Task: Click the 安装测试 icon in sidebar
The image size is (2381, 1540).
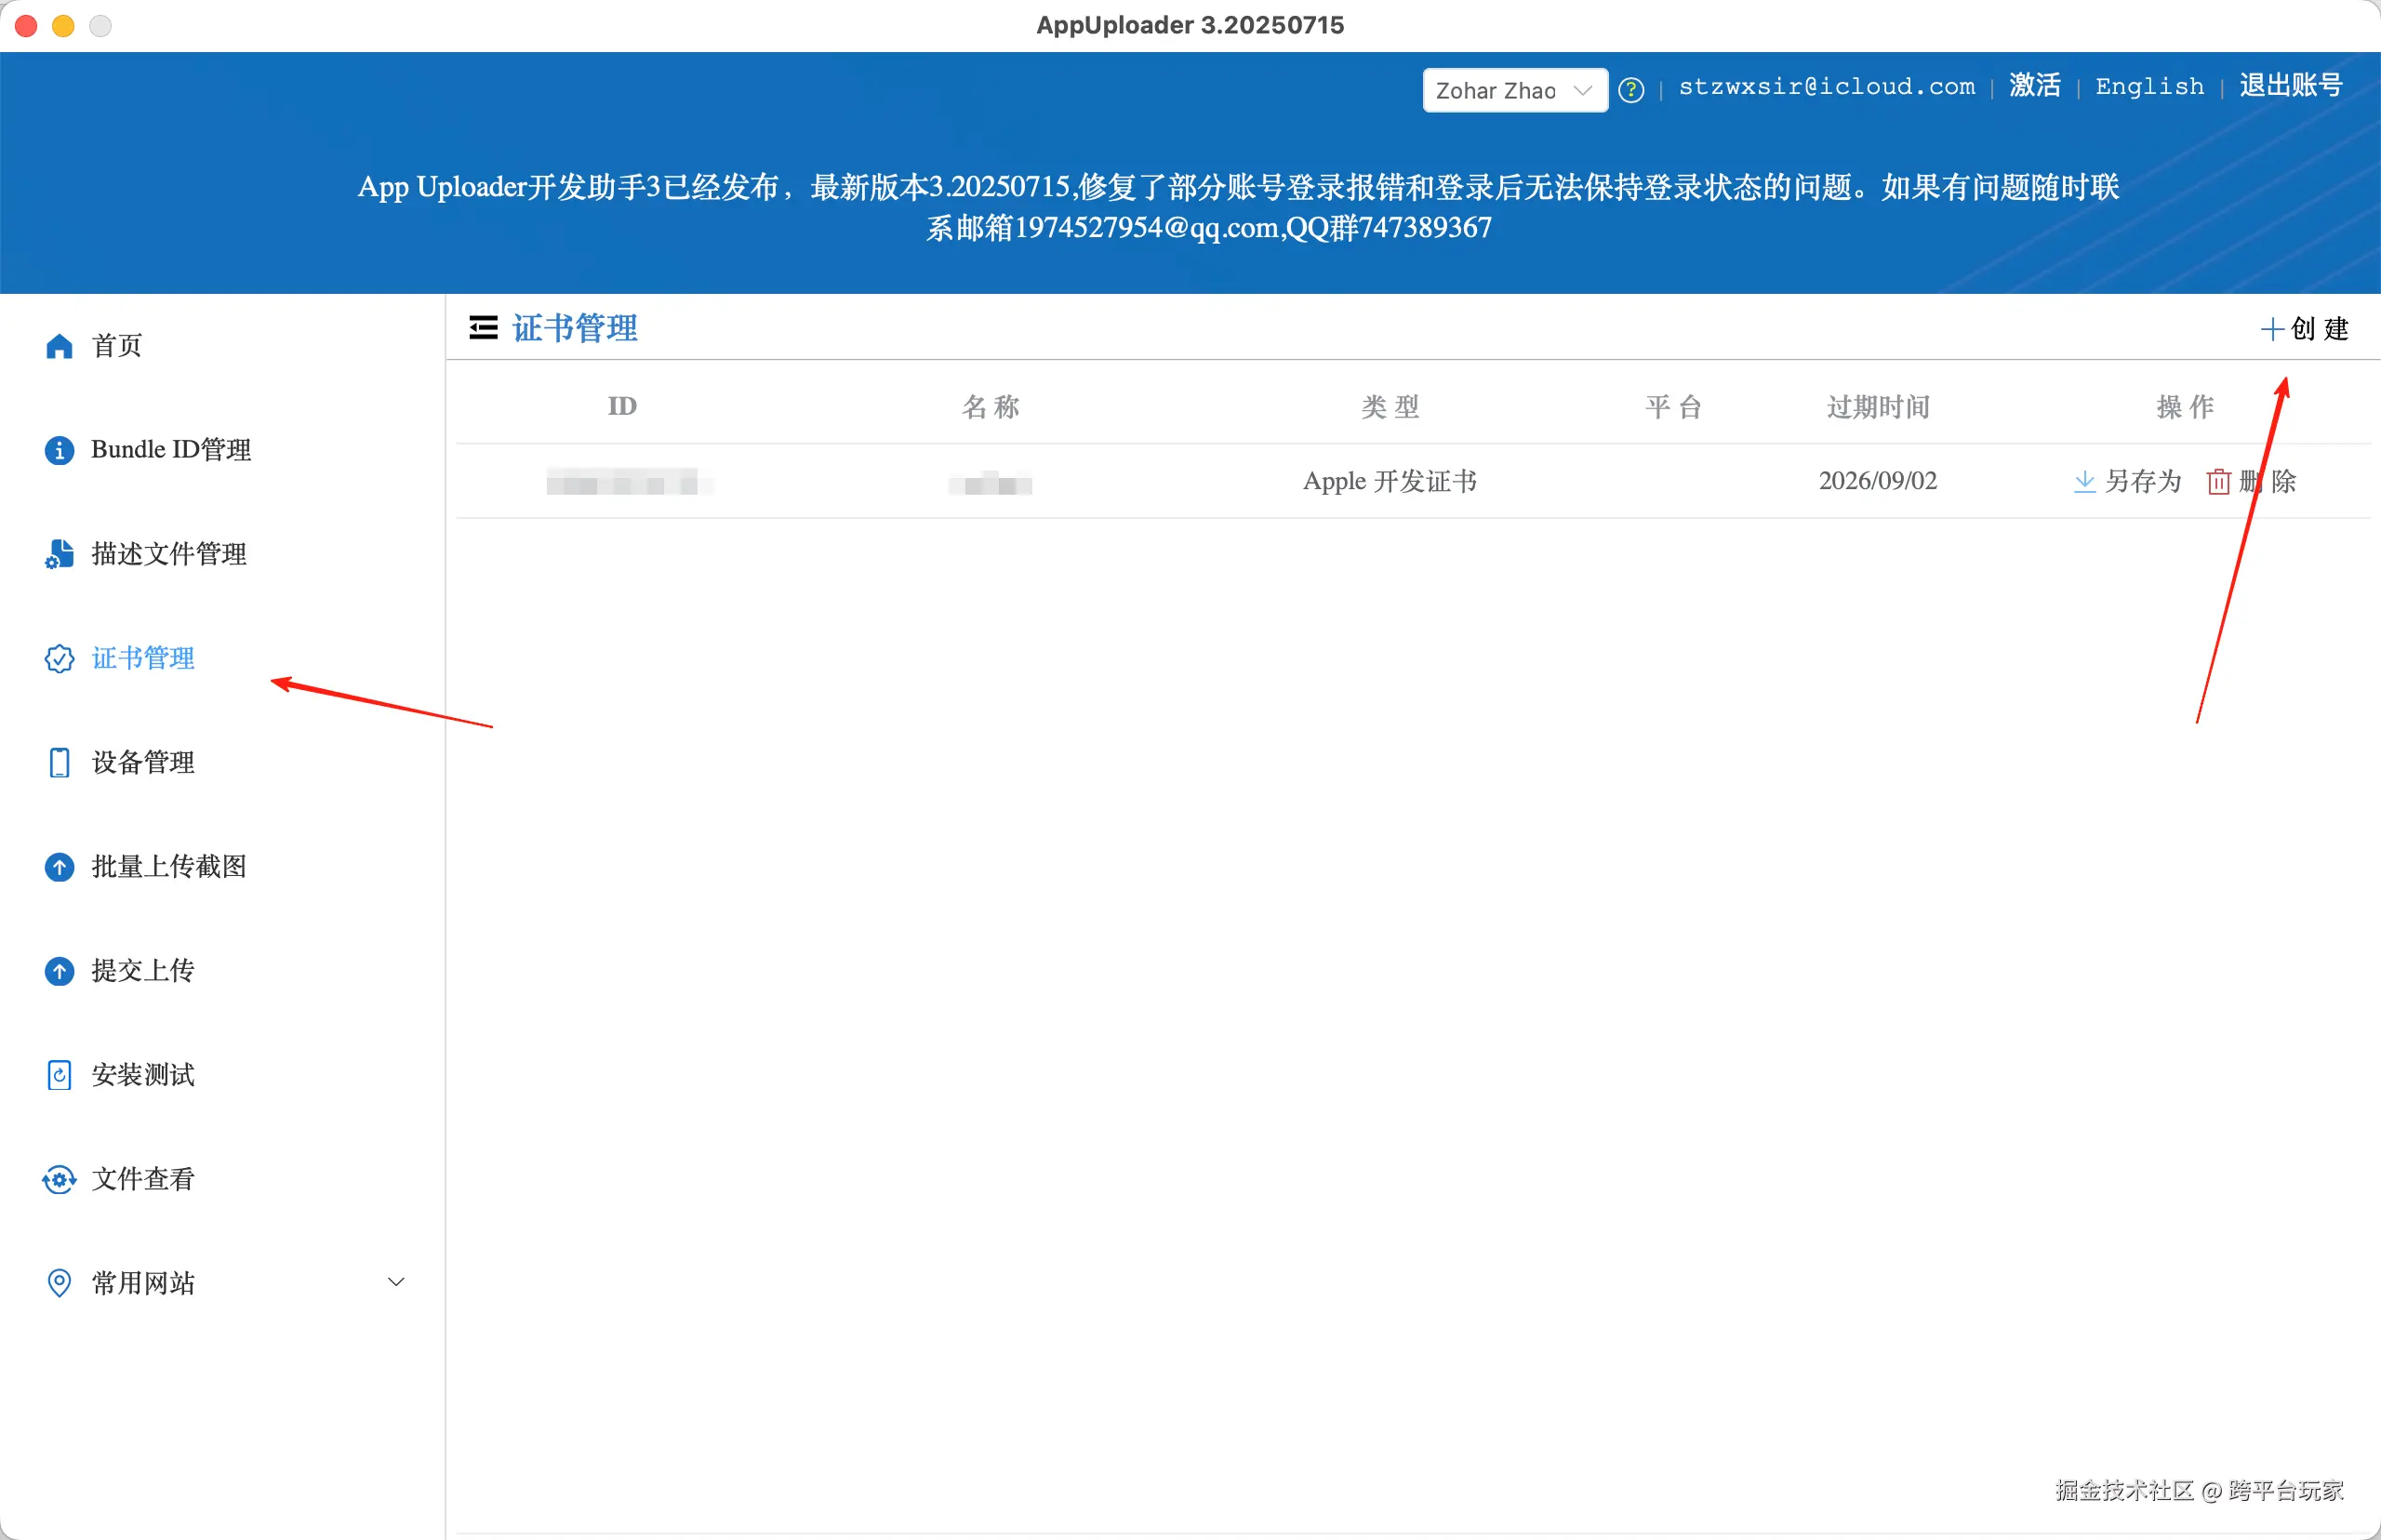Action: pyautogui.click(x=59, y=1075)
